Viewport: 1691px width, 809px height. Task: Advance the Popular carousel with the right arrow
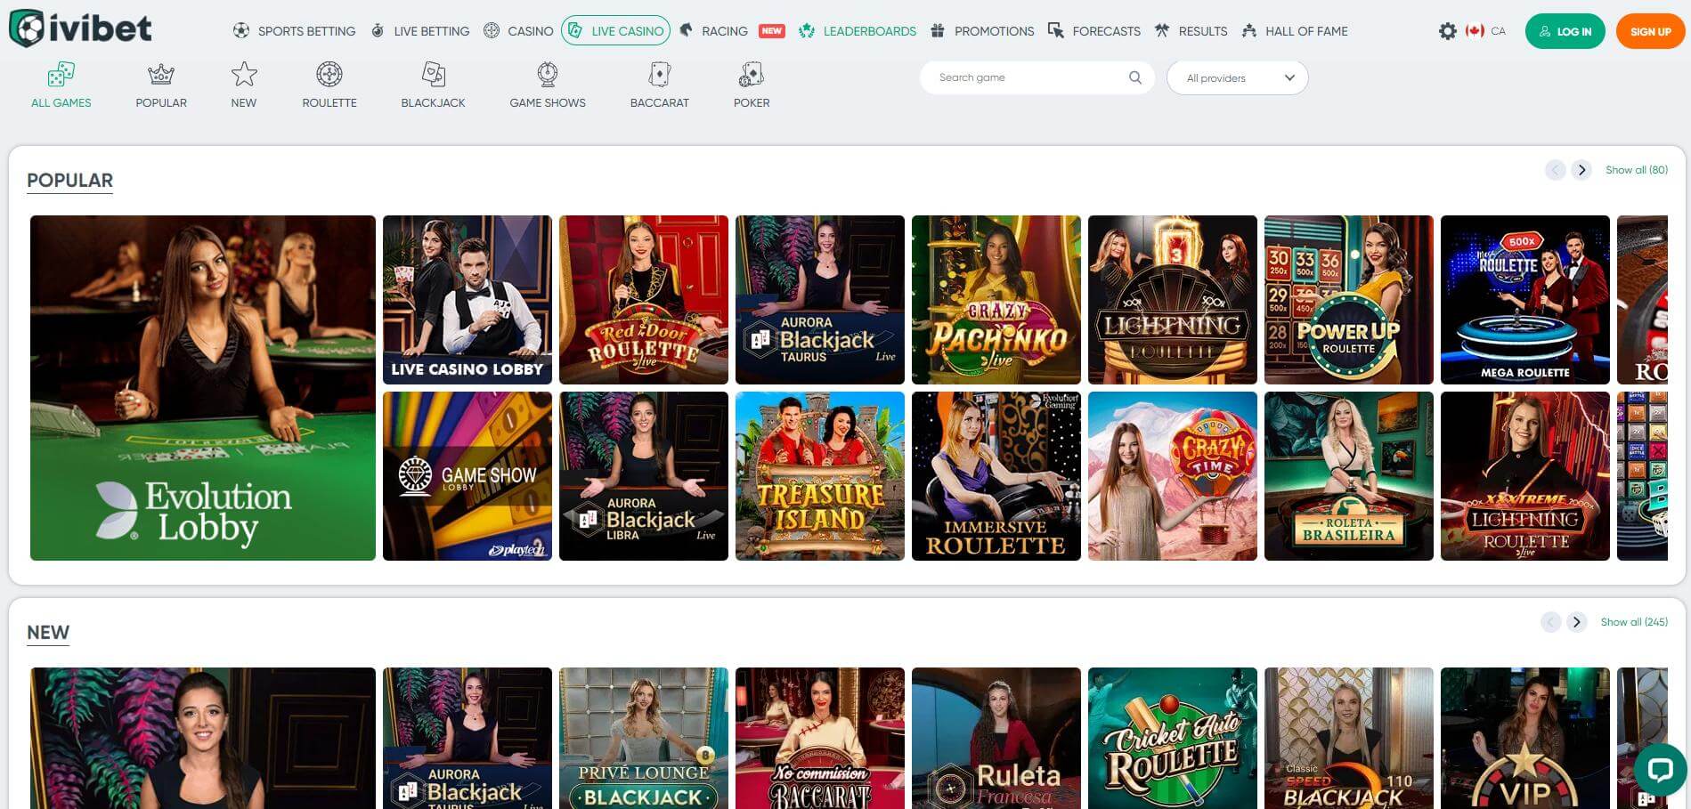[1582, 169]
